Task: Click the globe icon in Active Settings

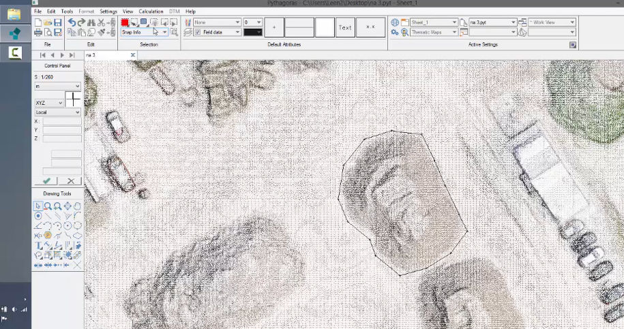Action: (x=395, y=22)
